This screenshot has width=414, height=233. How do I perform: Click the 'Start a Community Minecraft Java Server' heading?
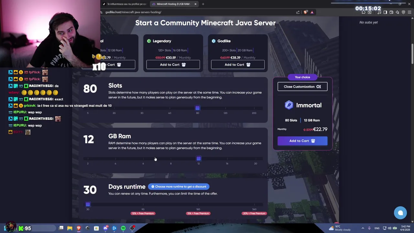(205, 23)
